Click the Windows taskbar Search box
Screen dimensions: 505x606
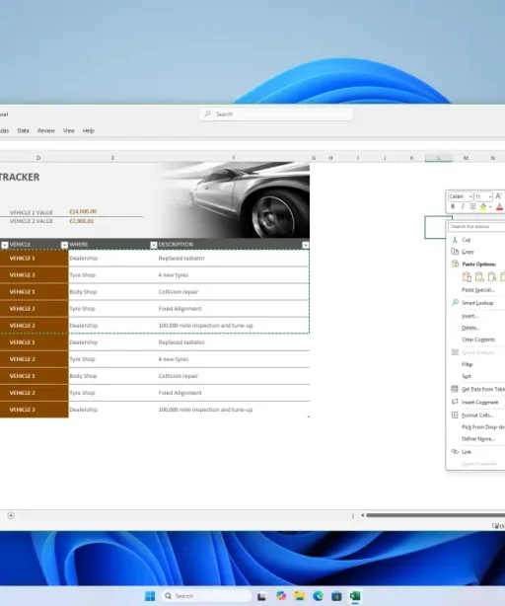coord(206,596)
